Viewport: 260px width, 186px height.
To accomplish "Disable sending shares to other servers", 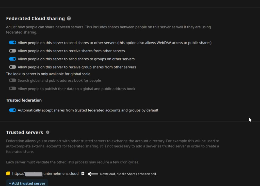I will (12, 43).
